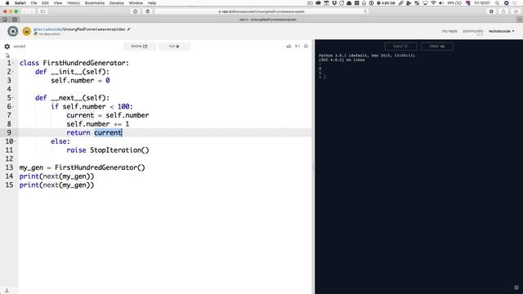This screenshot has width=523, height=294.
Task: Click the second Safari toolbar extension icon
Action: pyautogui.click(x=147, y=11)
